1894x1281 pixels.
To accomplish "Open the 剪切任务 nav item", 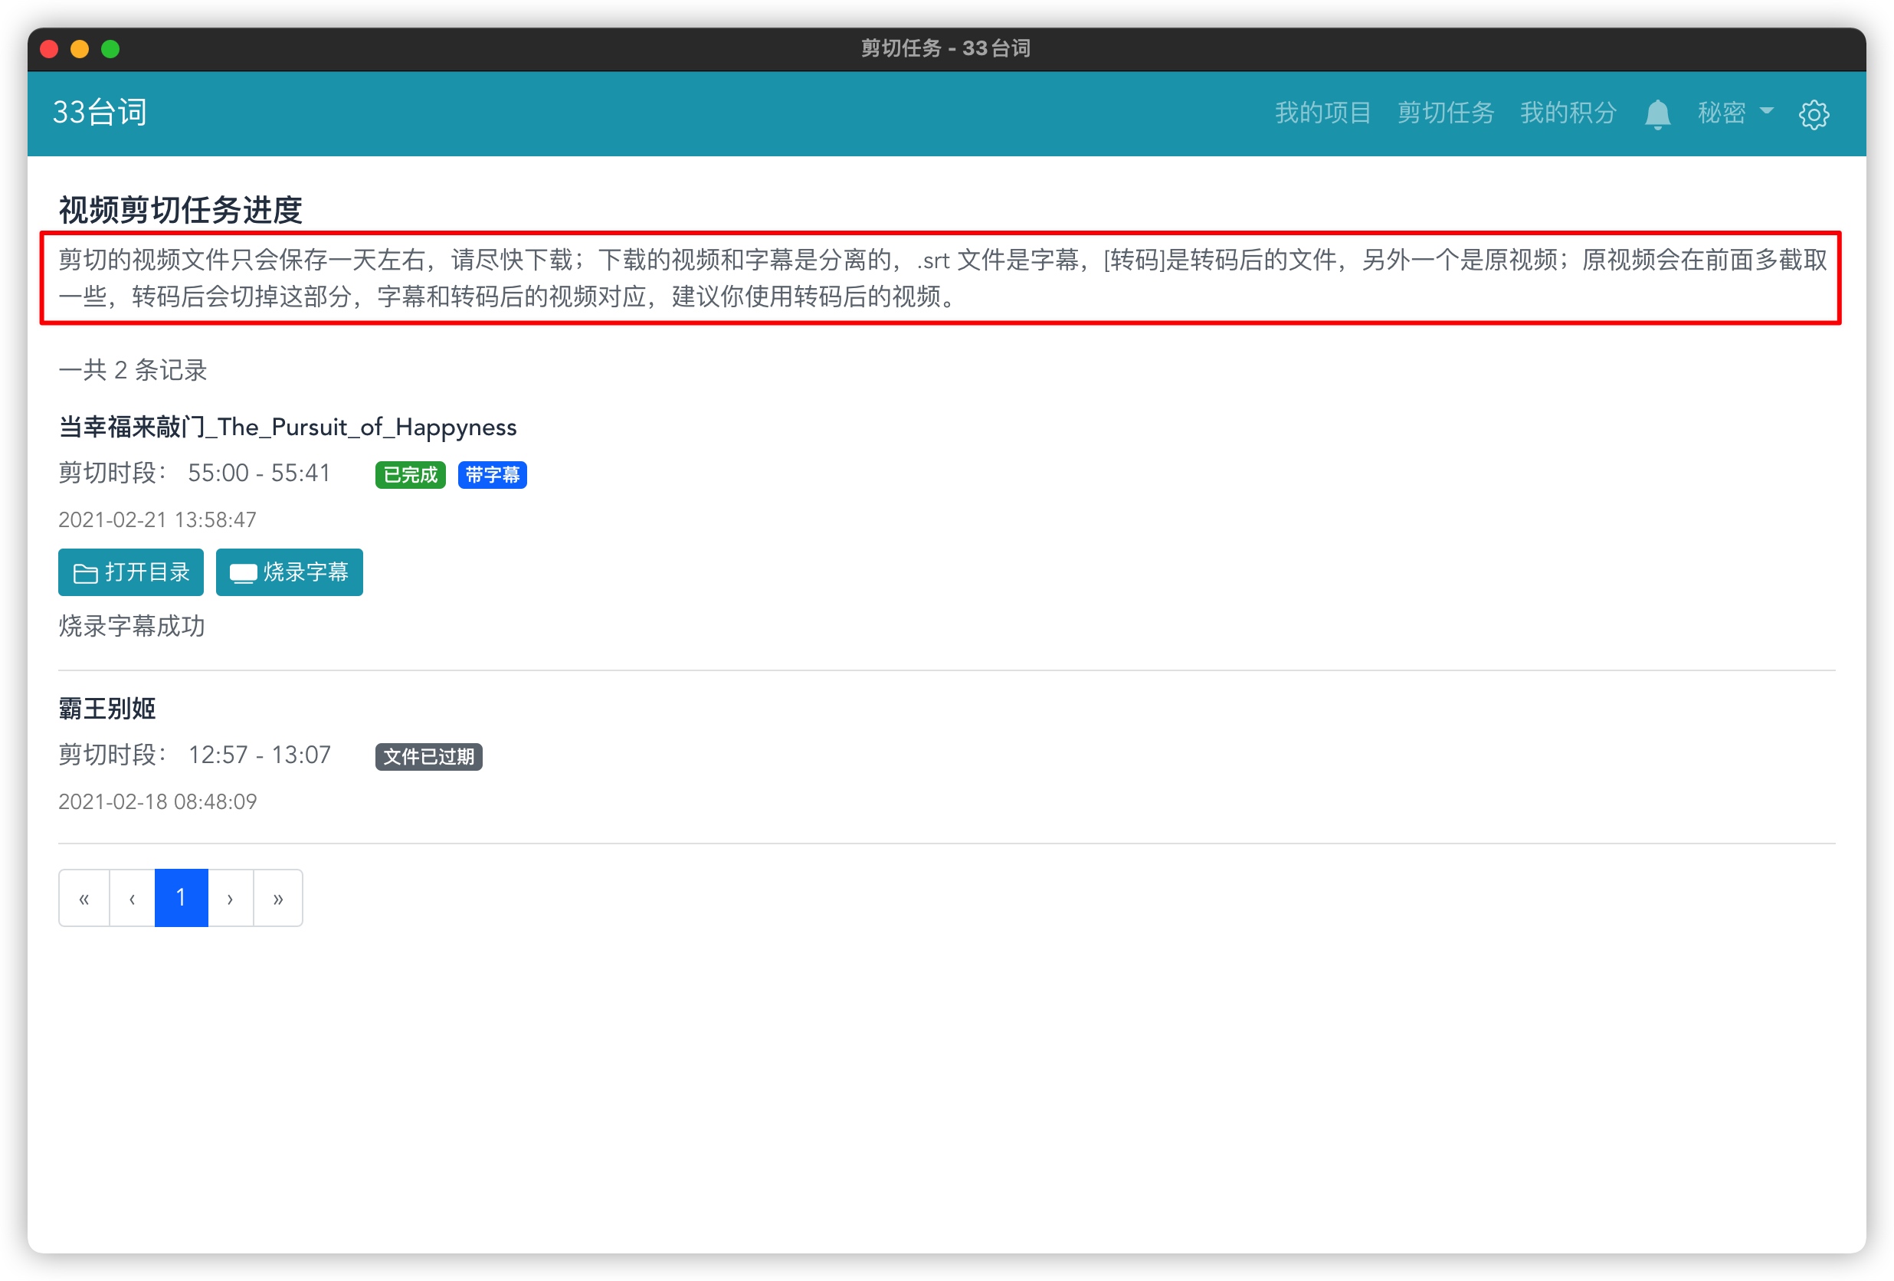I will coord(1446,113).
